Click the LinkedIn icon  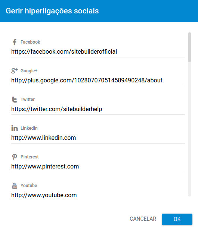(x=15, y=128)
